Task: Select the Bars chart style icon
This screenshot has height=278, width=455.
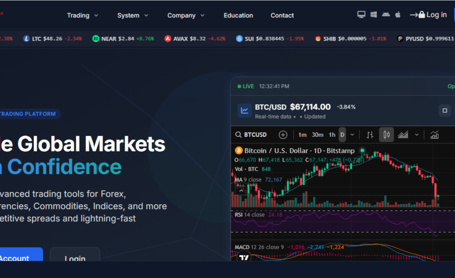Action: point(370,135)
